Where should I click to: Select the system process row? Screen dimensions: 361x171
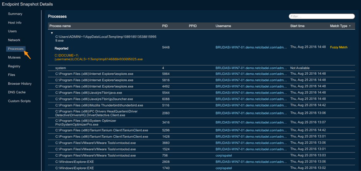click(202, 68)
